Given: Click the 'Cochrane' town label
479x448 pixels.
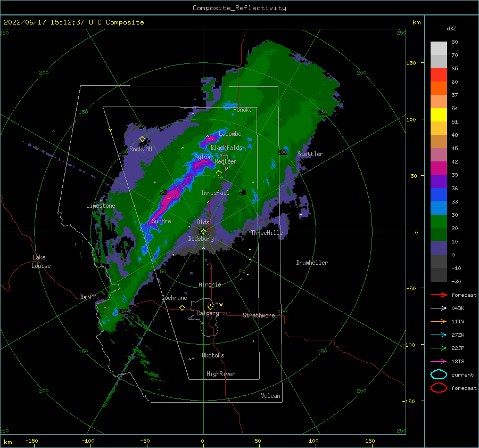Looking at the screenshot, I should [174, 298].
